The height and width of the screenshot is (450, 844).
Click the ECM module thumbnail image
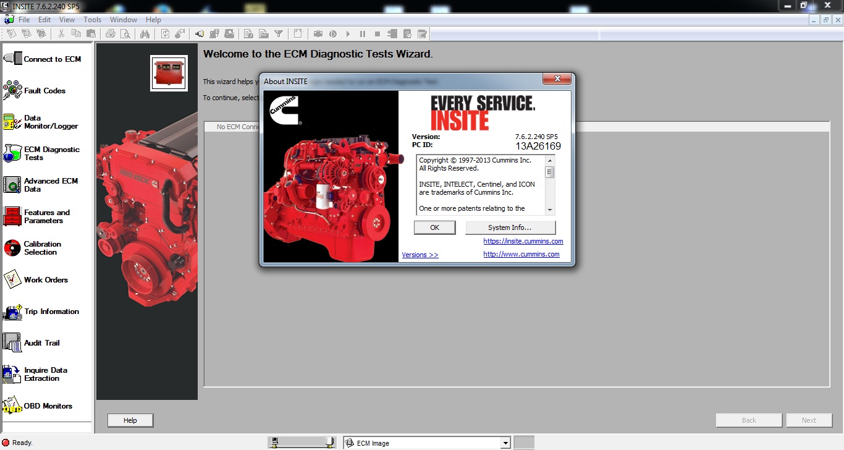point(169,73)
